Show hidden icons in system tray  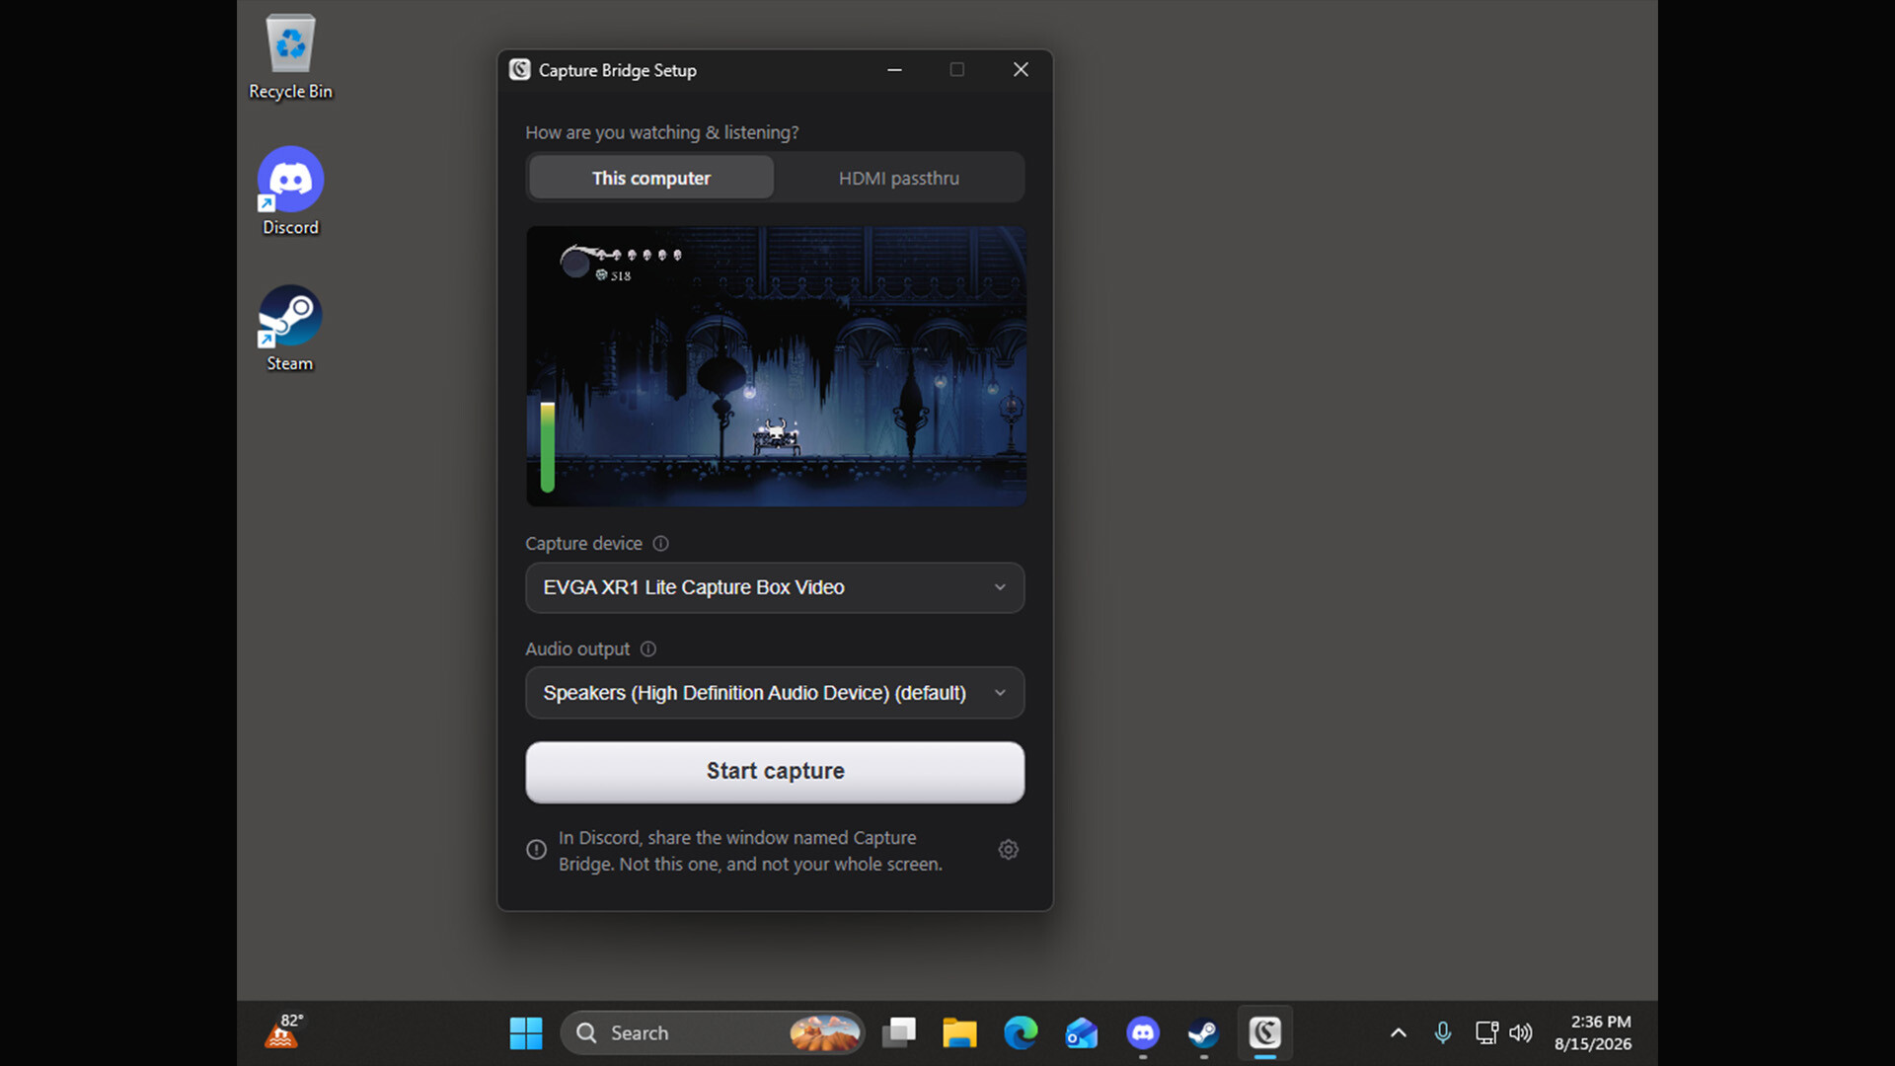(1399, 1033)
